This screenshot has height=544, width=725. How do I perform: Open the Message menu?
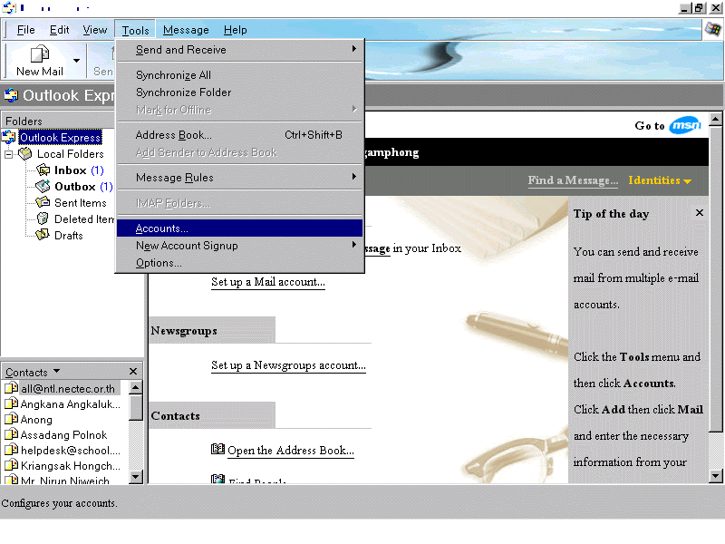point(186,30)
